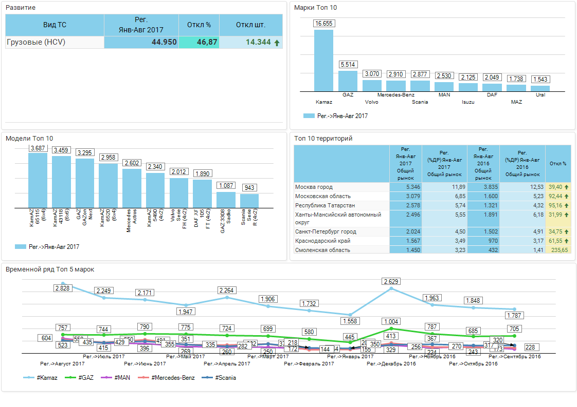Viewport: 577px width, 407px height.
Task: Click the DAF XF 105 bar value 1.890
Action: (203, 173)
